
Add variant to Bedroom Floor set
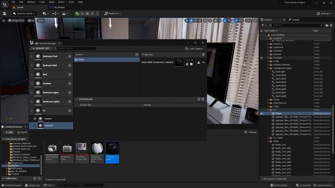point(70,56)
